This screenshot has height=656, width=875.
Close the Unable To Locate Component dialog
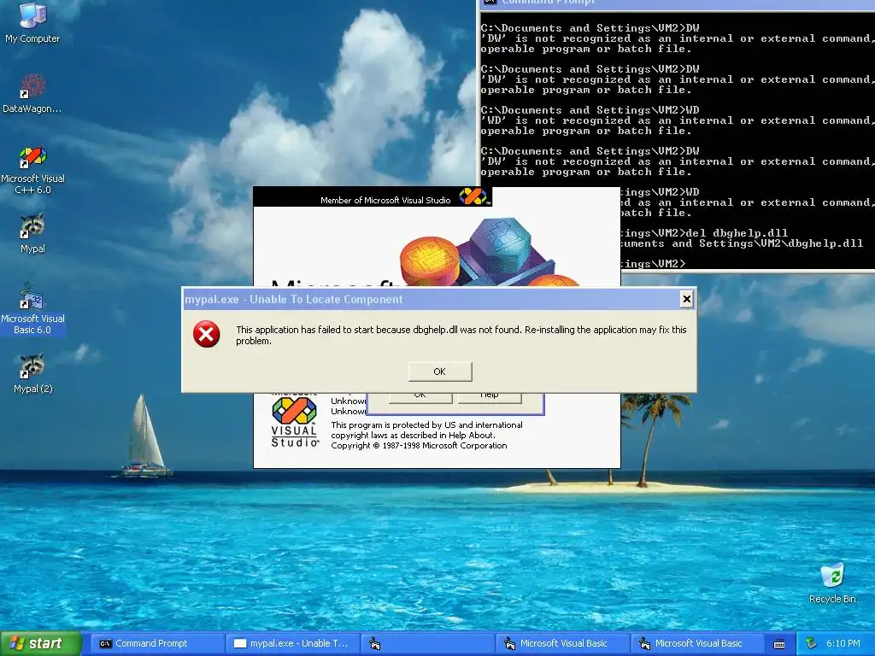pyautogui.click(x=686, y=300)
